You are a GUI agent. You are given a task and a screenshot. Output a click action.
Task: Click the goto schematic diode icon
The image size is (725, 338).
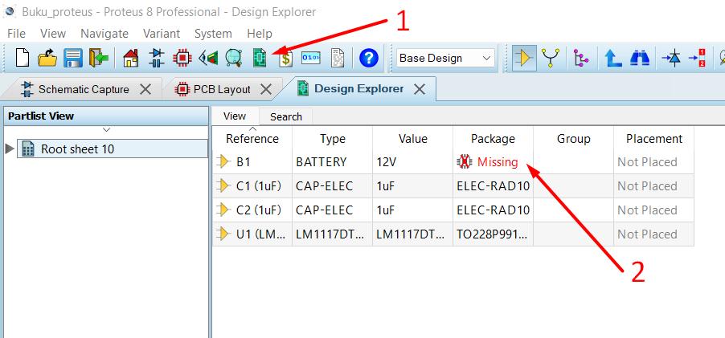point(671,58)
